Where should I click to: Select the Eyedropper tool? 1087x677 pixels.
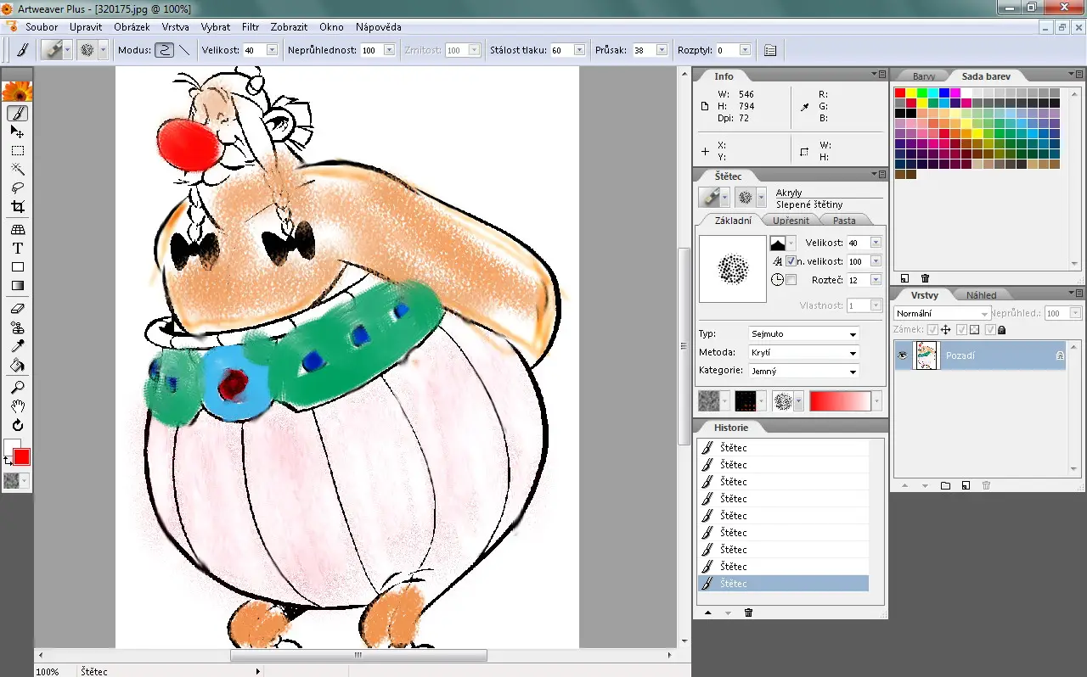[x=17, y=346]
